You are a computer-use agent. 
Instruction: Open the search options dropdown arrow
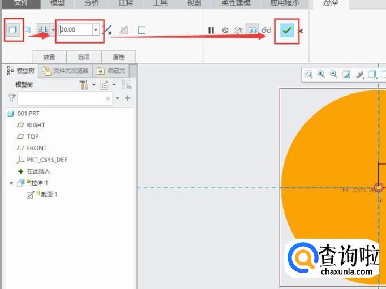pos(117,98)
